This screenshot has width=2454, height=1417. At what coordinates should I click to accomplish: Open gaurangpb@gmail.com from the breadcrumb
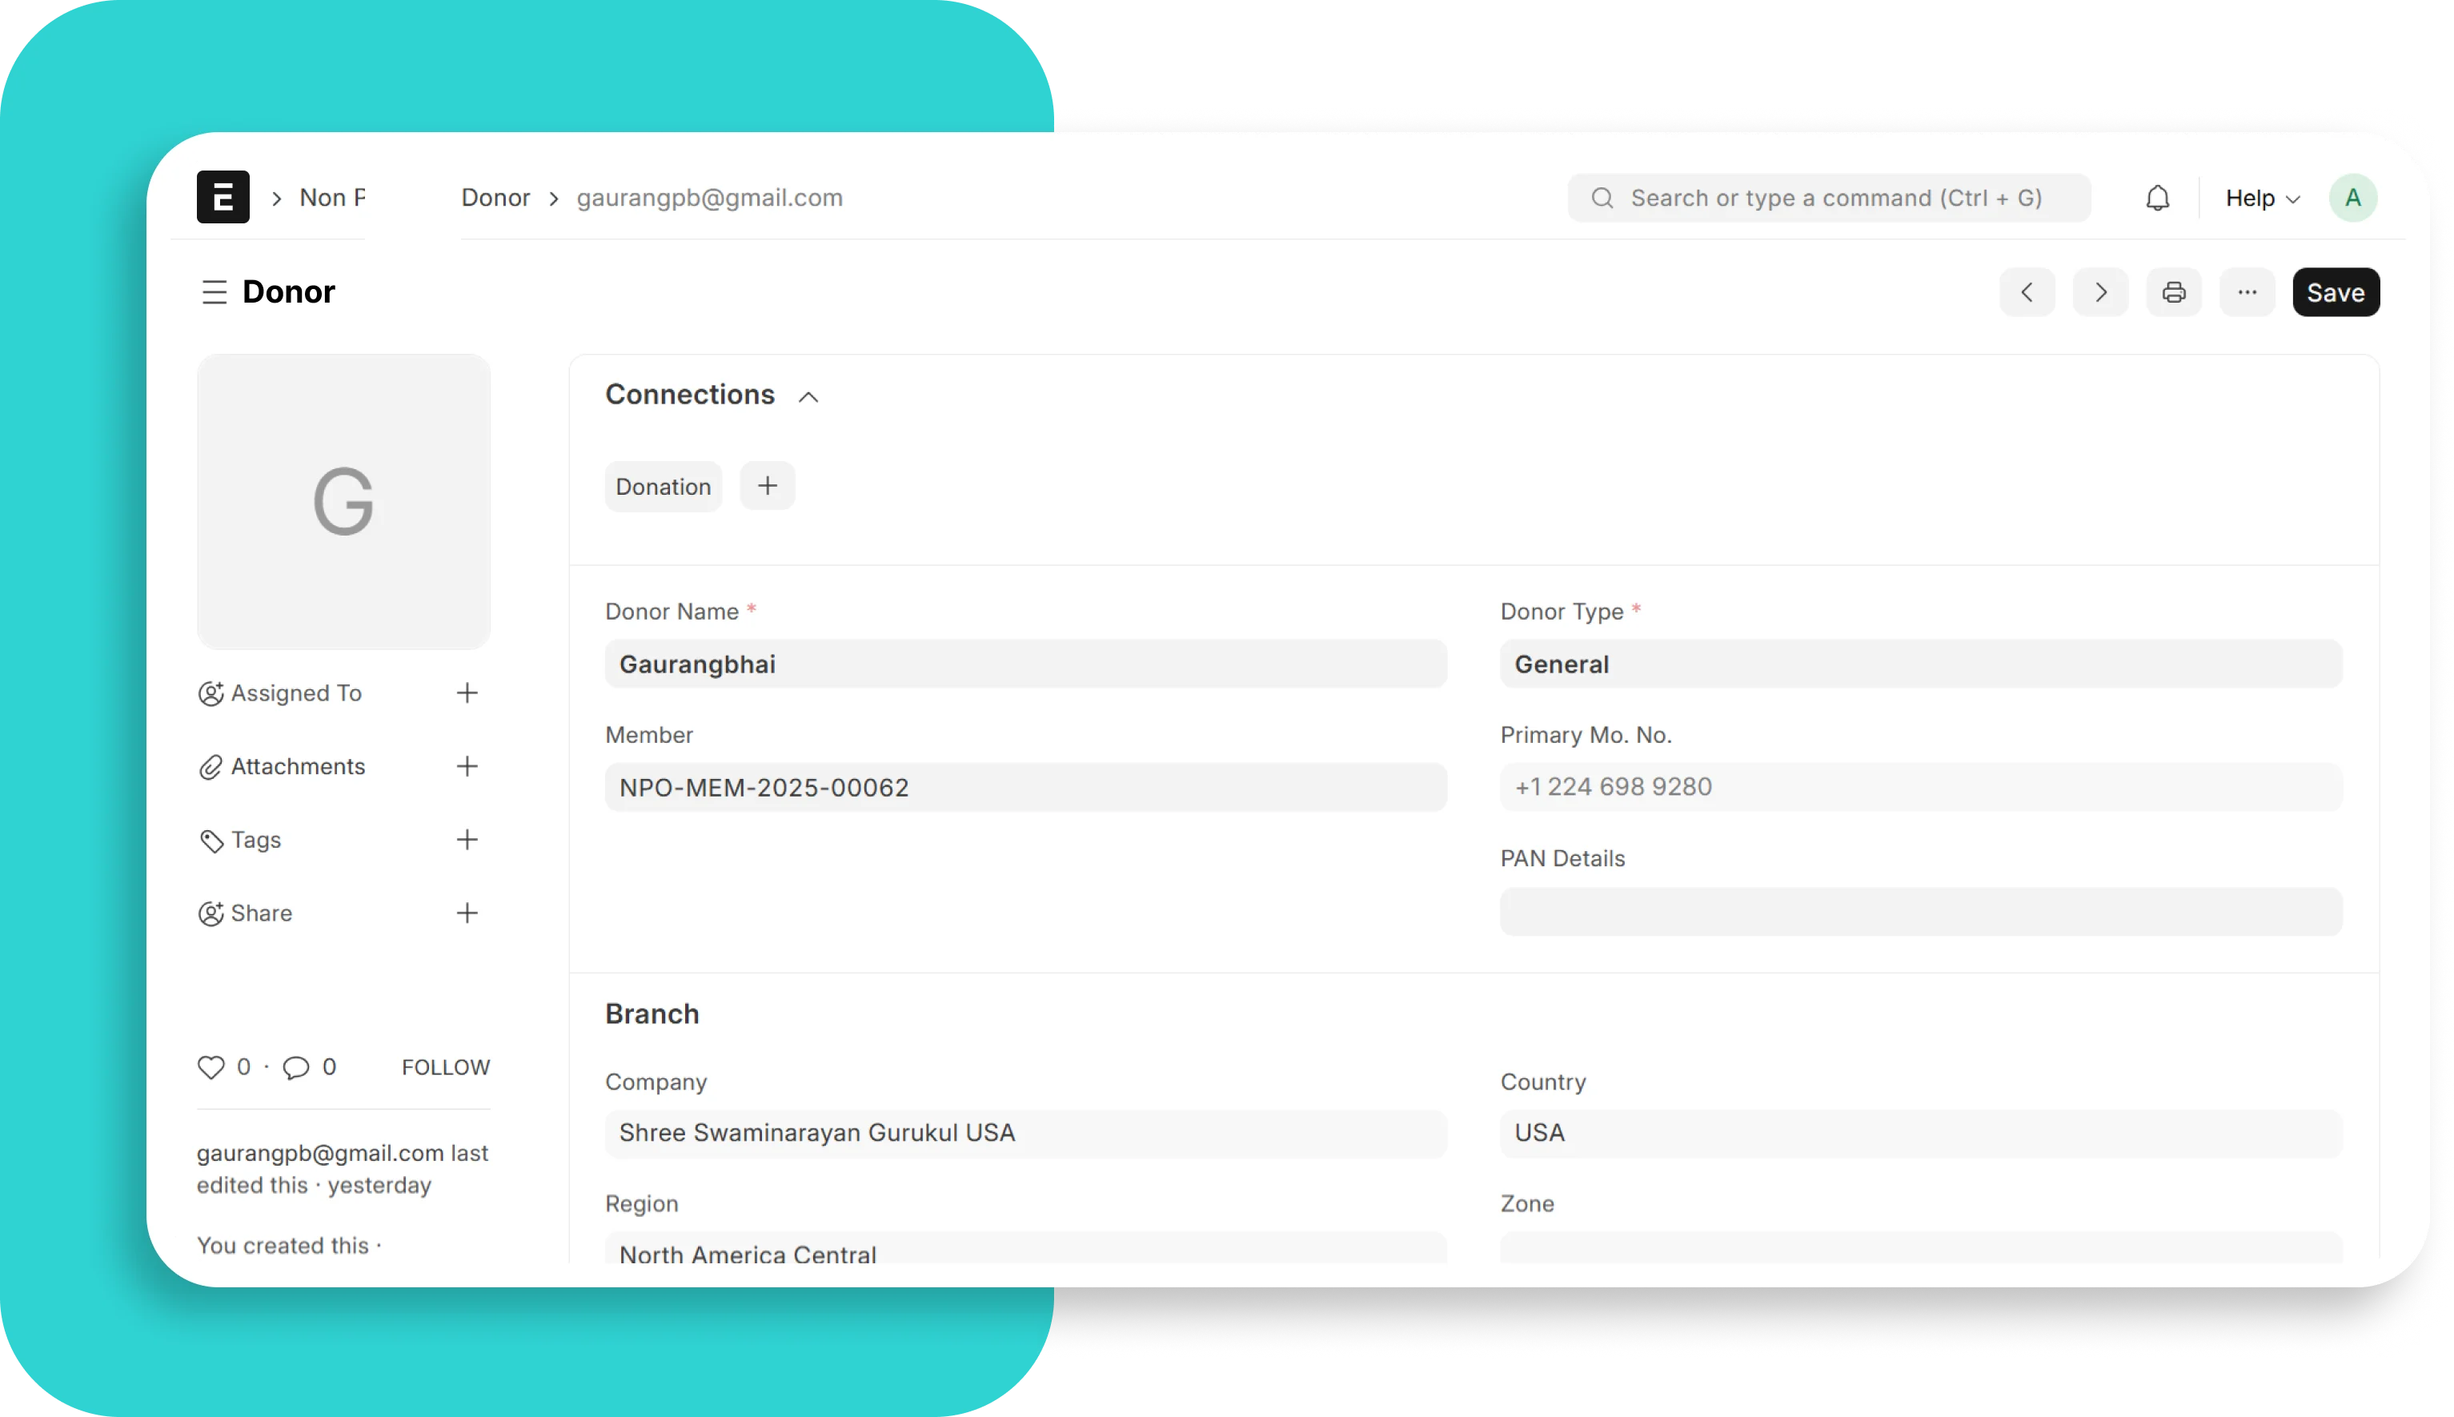point(710,197)
